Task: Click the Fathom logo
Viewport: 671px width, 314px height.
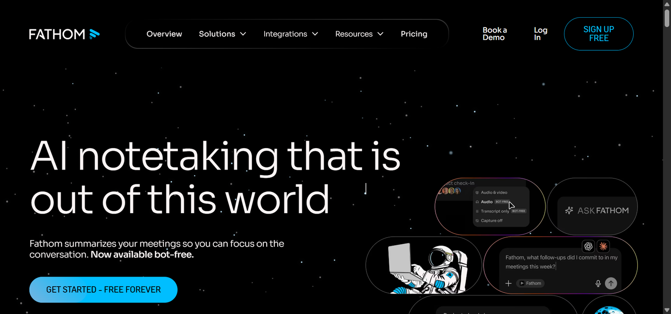Action: tap(64, 34)
